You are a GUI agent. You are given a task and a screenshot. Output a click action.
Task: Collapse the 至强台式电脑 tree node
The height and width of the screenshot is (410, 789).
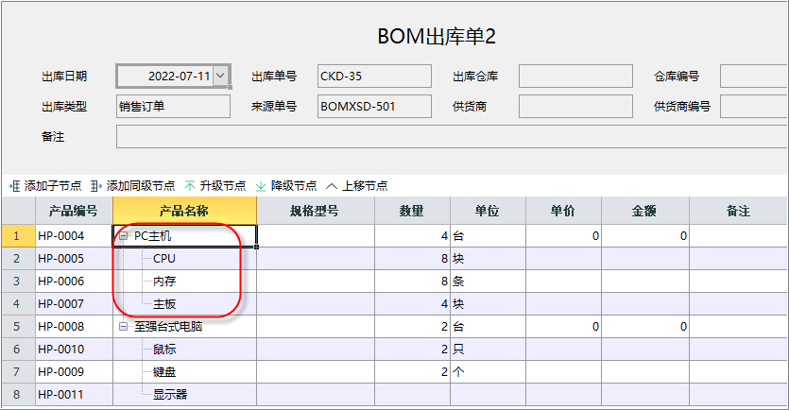click(123, 327)
